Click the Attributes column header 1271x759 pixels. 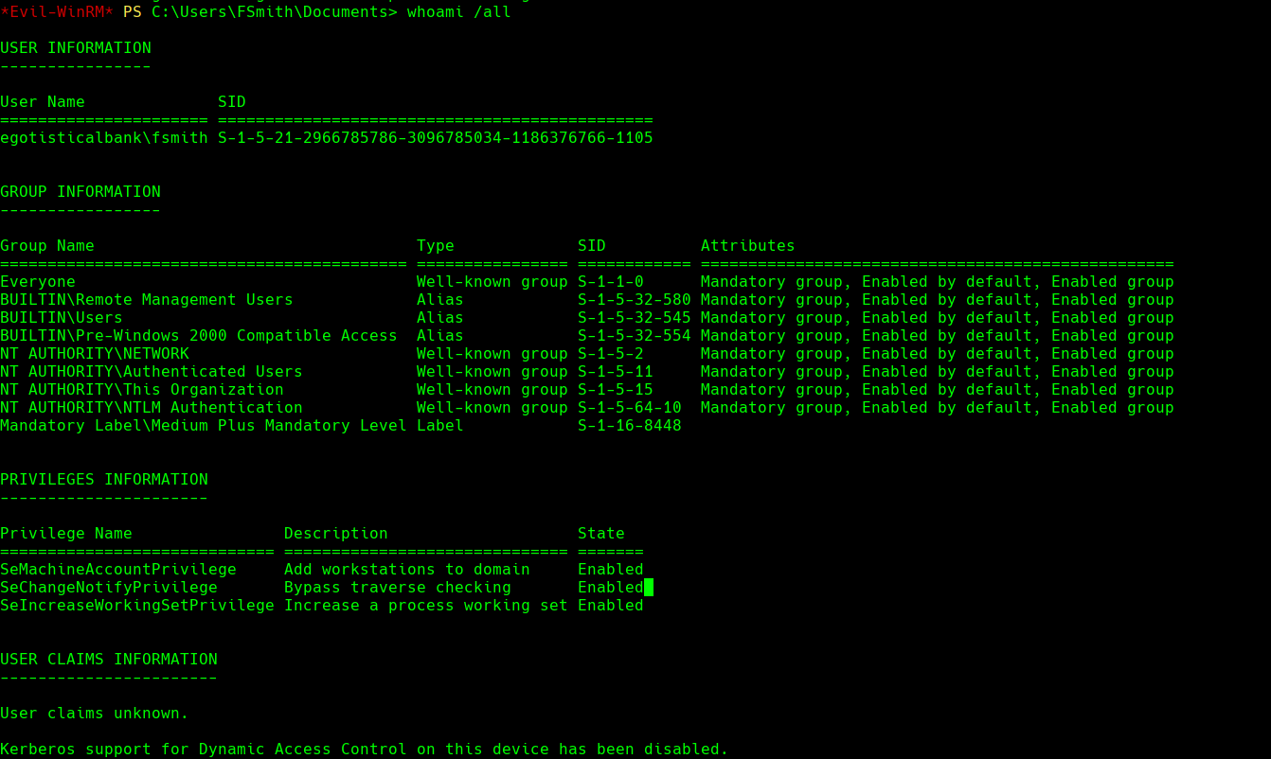point(748,245)
